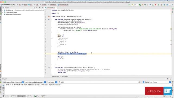Click the Apply Changes lightning icon
Viewport: 174px width, 98px height.
(x=142, y=5)
